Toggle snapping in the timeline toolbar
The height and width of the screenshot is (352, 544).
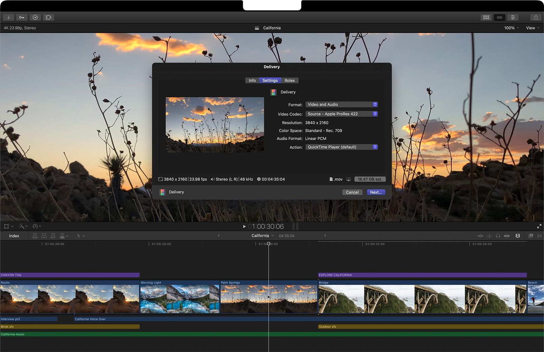[507, 236]
